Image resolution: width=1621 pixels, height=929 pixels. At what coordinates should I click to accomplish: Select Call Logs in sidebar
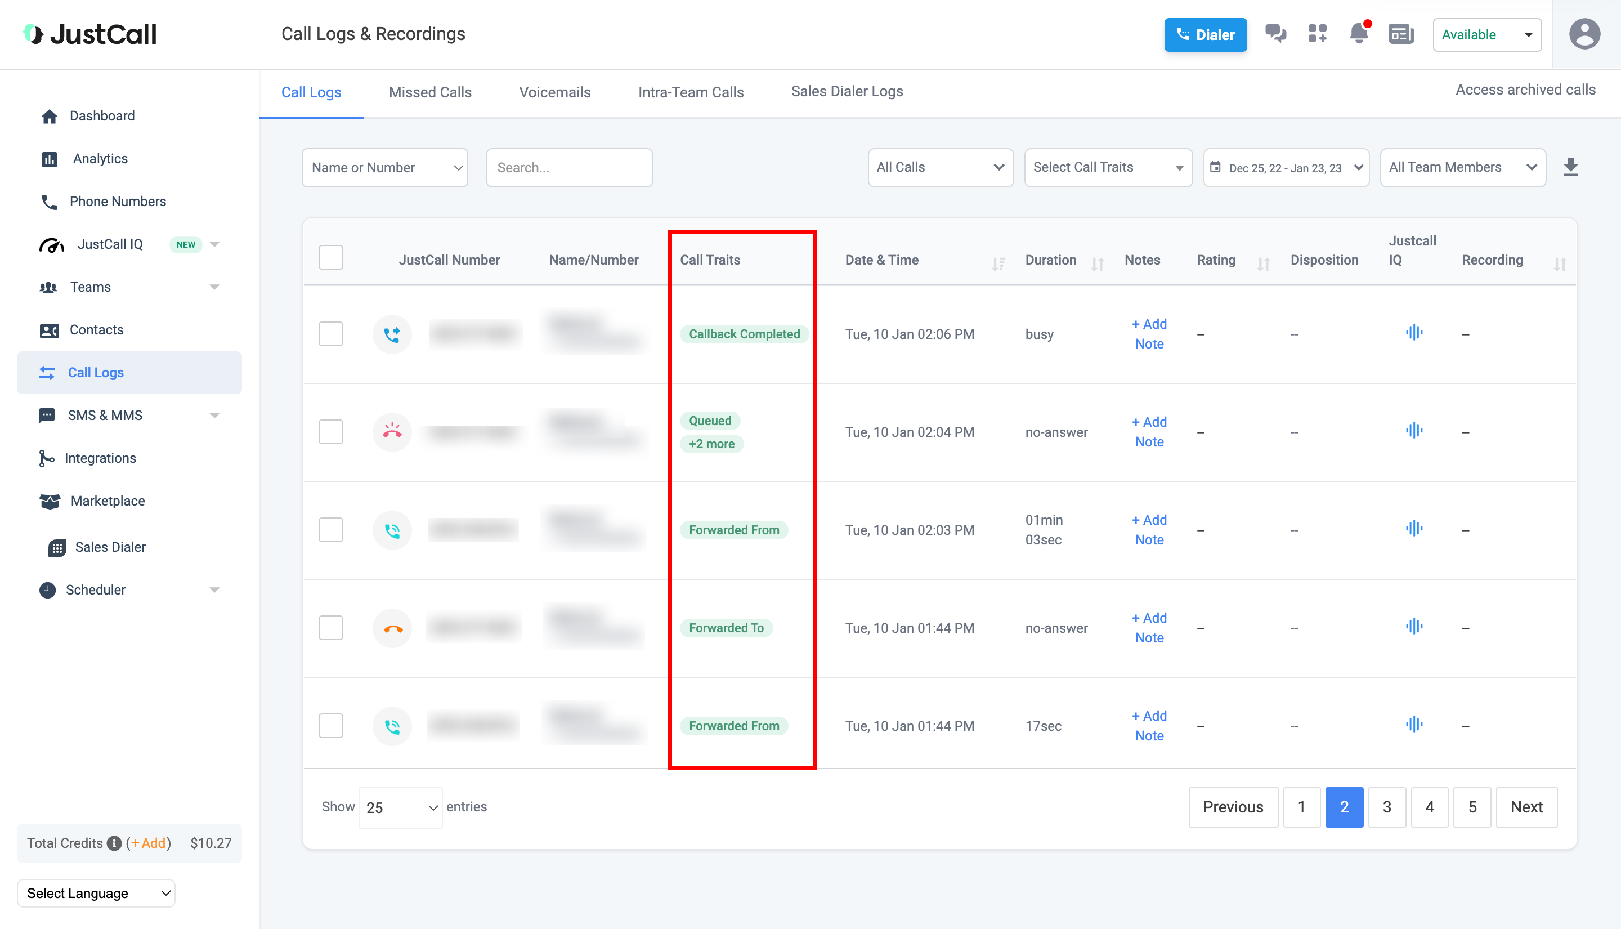click(x=129, y=372)
